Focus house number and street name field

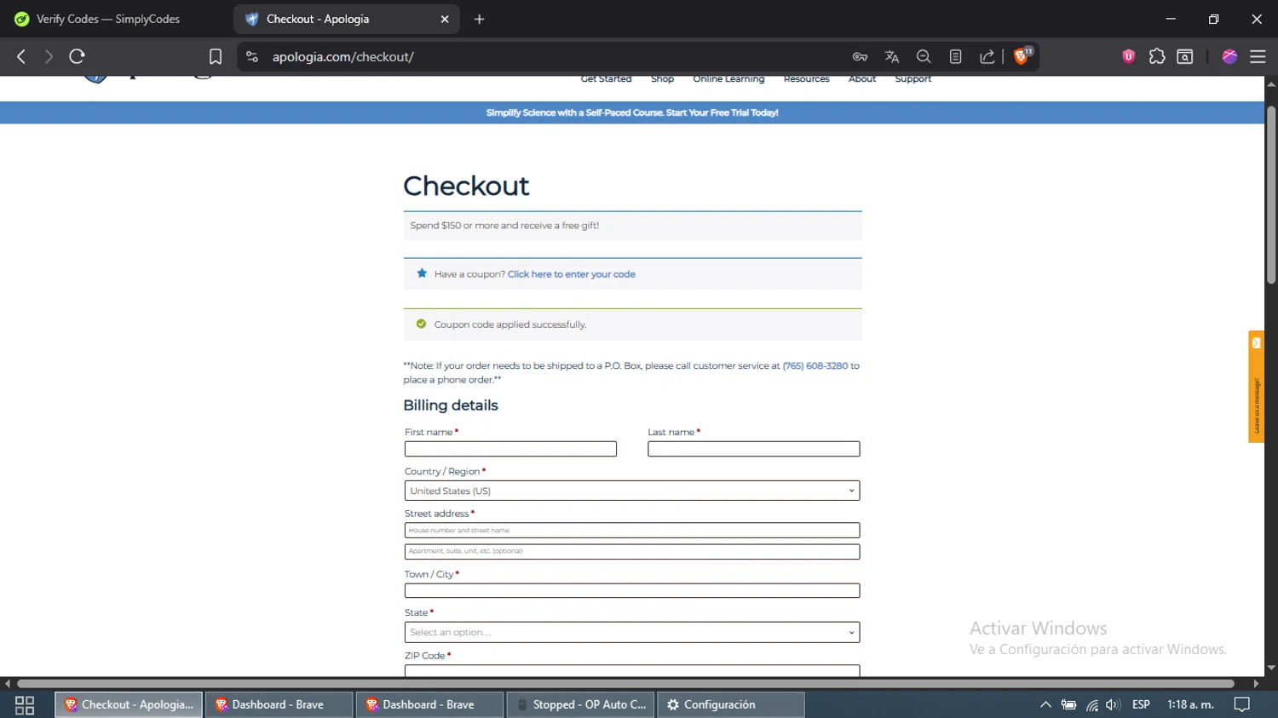632,530
